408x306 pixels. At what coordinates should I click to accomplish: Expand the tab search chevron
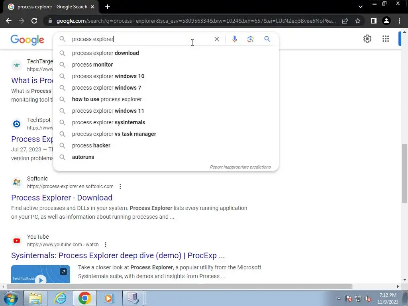point(360,7)
